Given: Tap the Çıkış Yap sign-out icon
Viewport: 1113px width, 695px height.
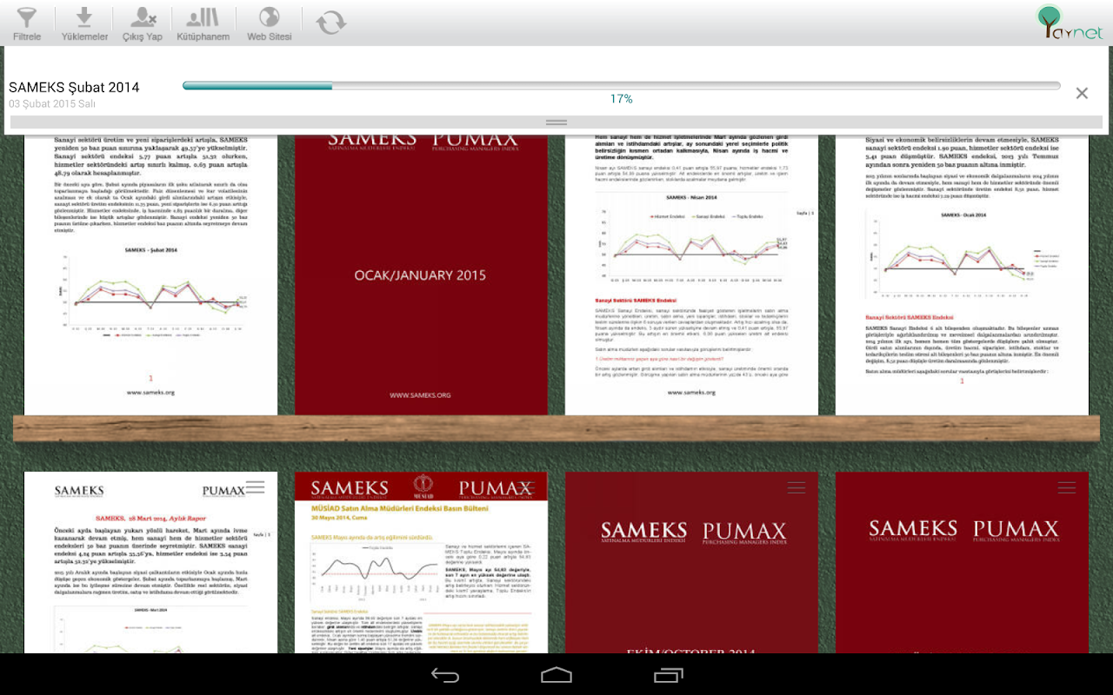Looking at the screenshot, I should [143, 23].
